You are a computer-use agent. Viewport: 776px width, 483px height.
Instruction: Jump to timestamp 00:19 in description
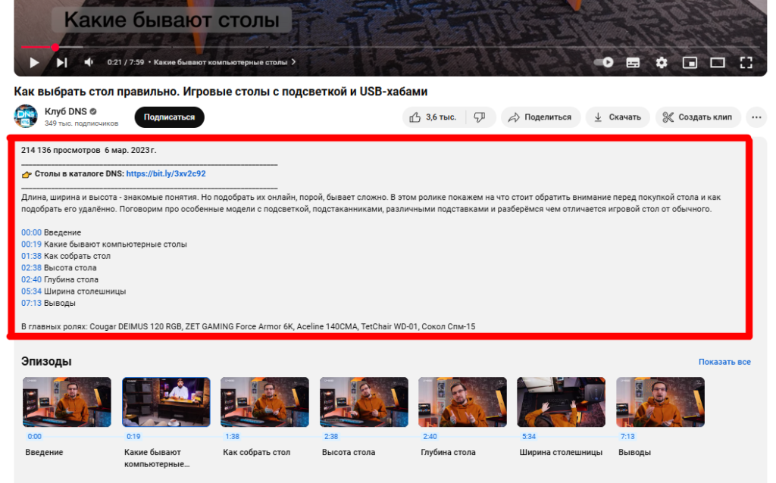tap(31, 245)
